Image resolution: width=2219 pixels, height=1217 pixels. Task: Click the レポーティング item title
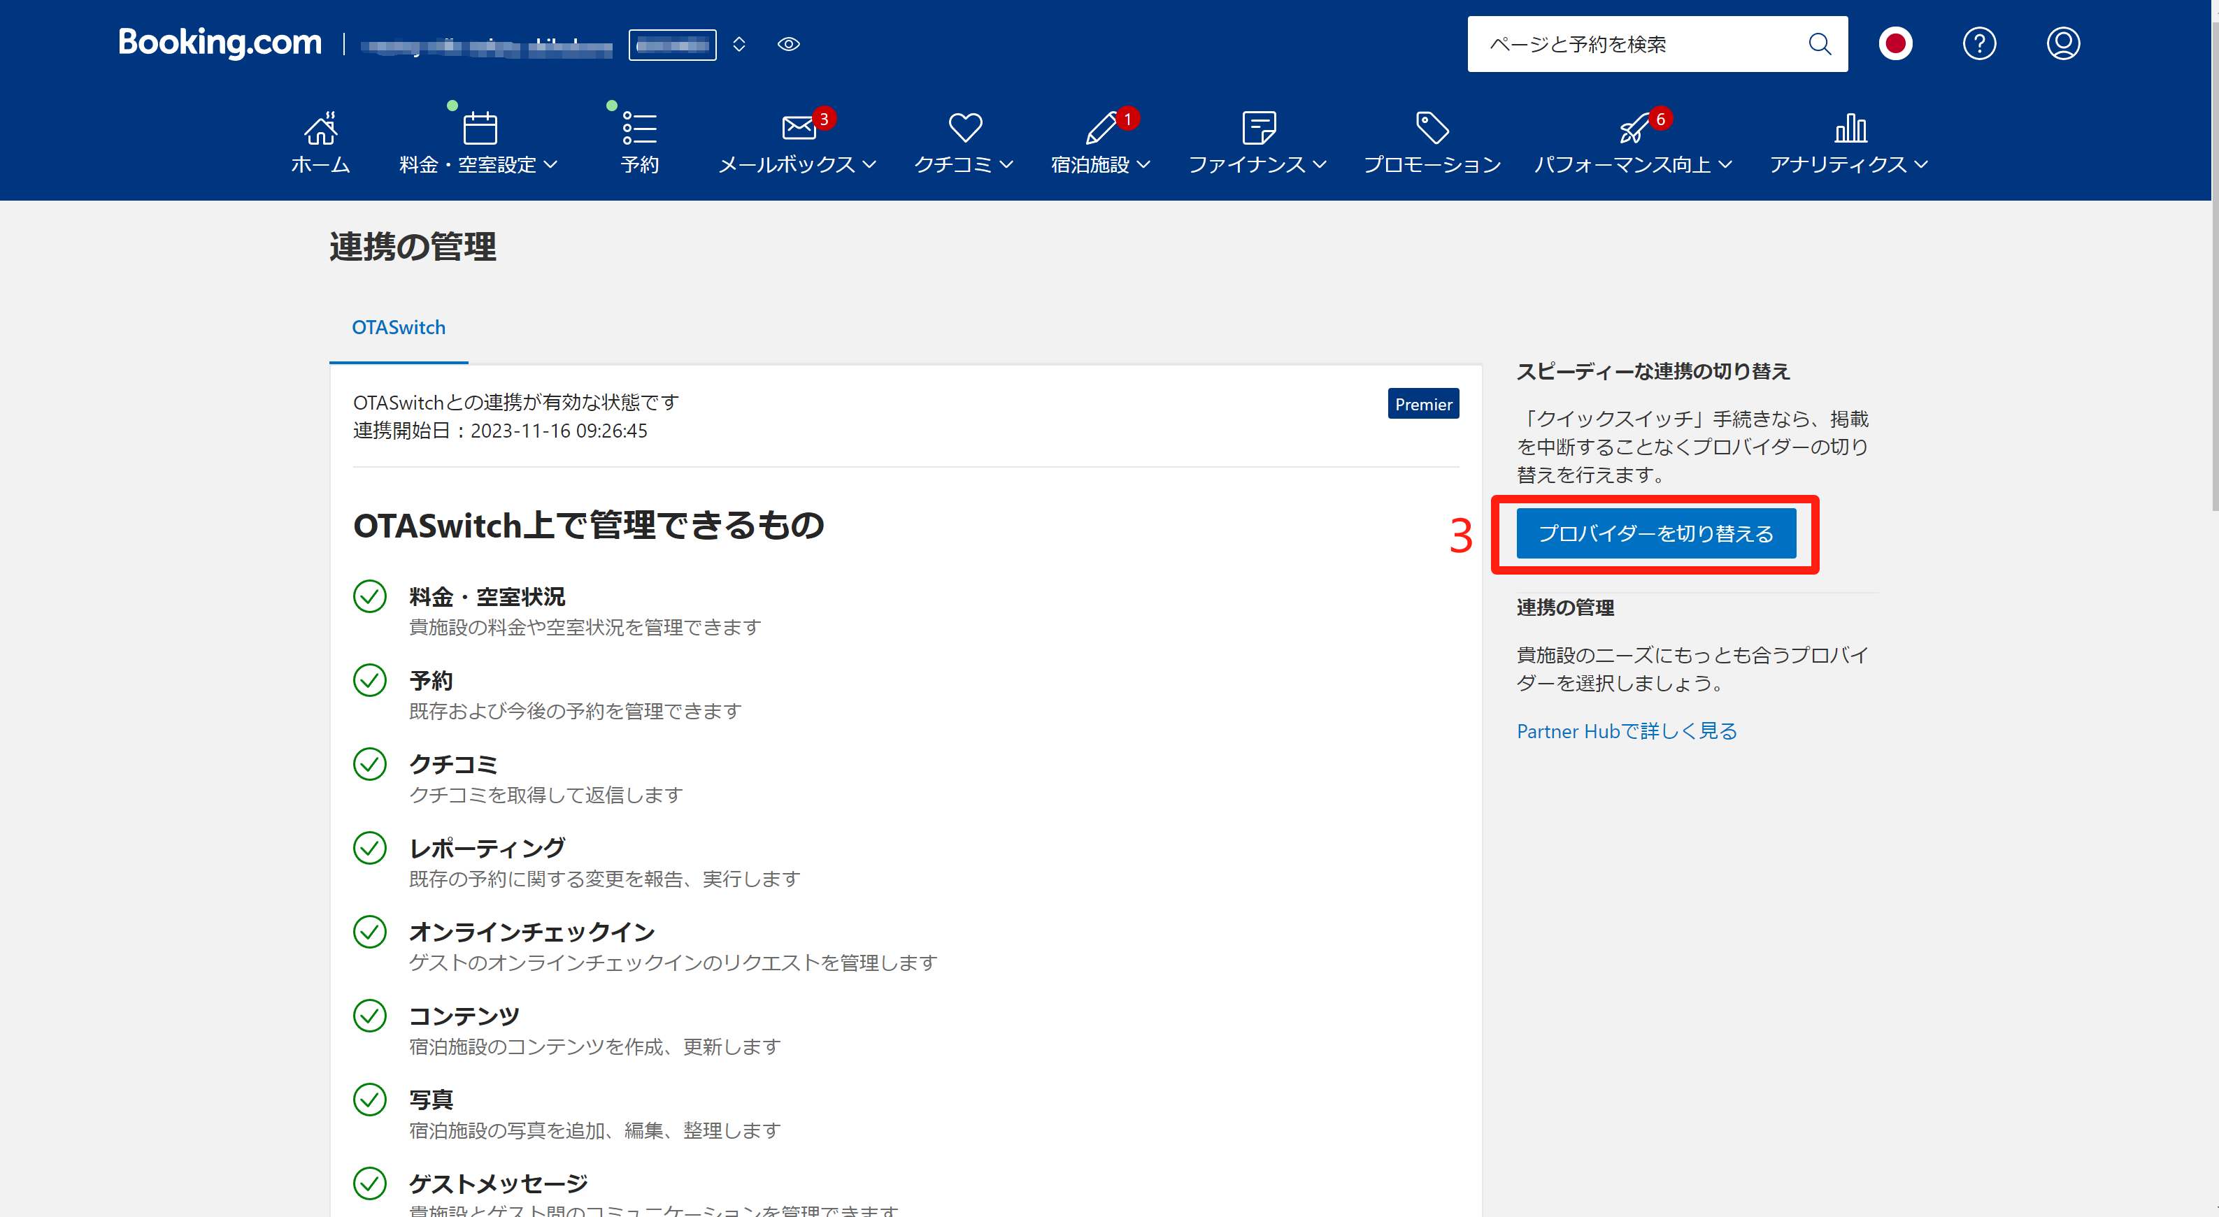point(487,849)
